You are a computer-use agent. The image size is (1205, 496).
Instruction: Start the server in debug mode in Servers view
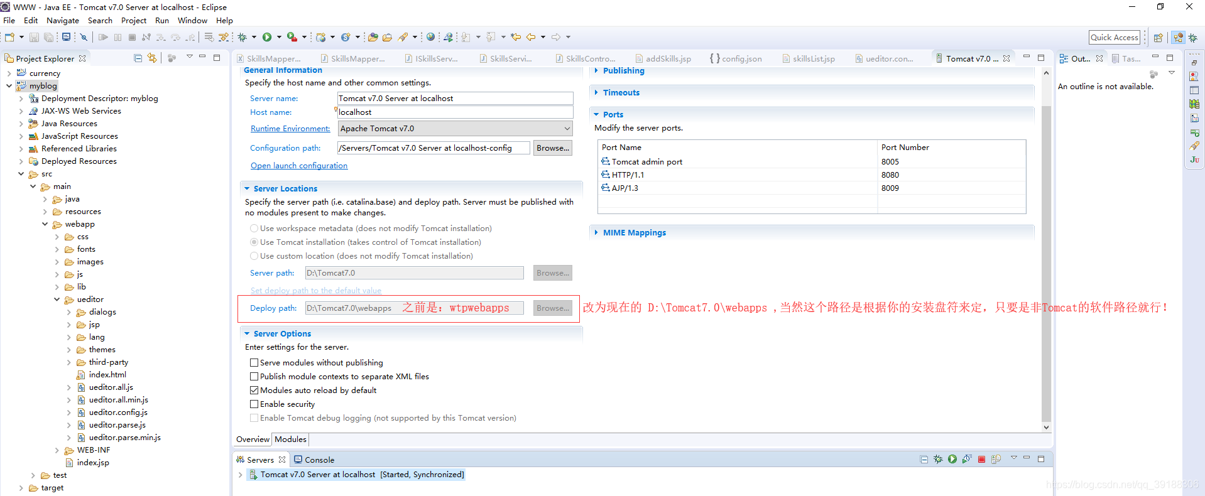pos(938,460)
